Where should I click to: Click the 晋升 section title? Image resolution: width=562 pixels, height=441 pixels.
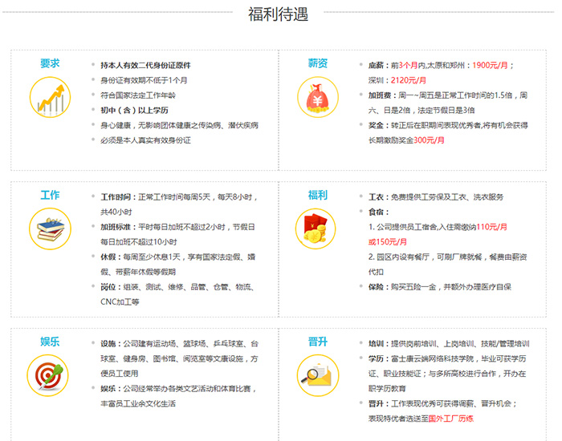318,342
